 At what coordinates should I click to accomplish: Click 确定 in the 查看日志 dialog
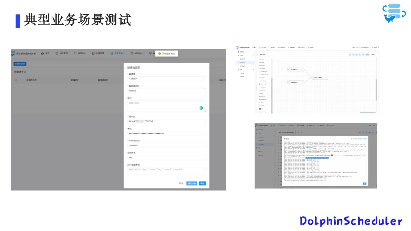click(x=364, y=183)
